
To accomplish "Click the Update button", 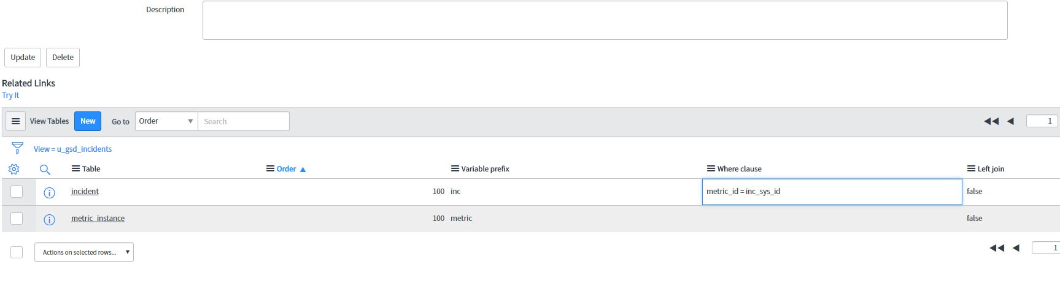I will pyautogui.click(x=23, y=58).
